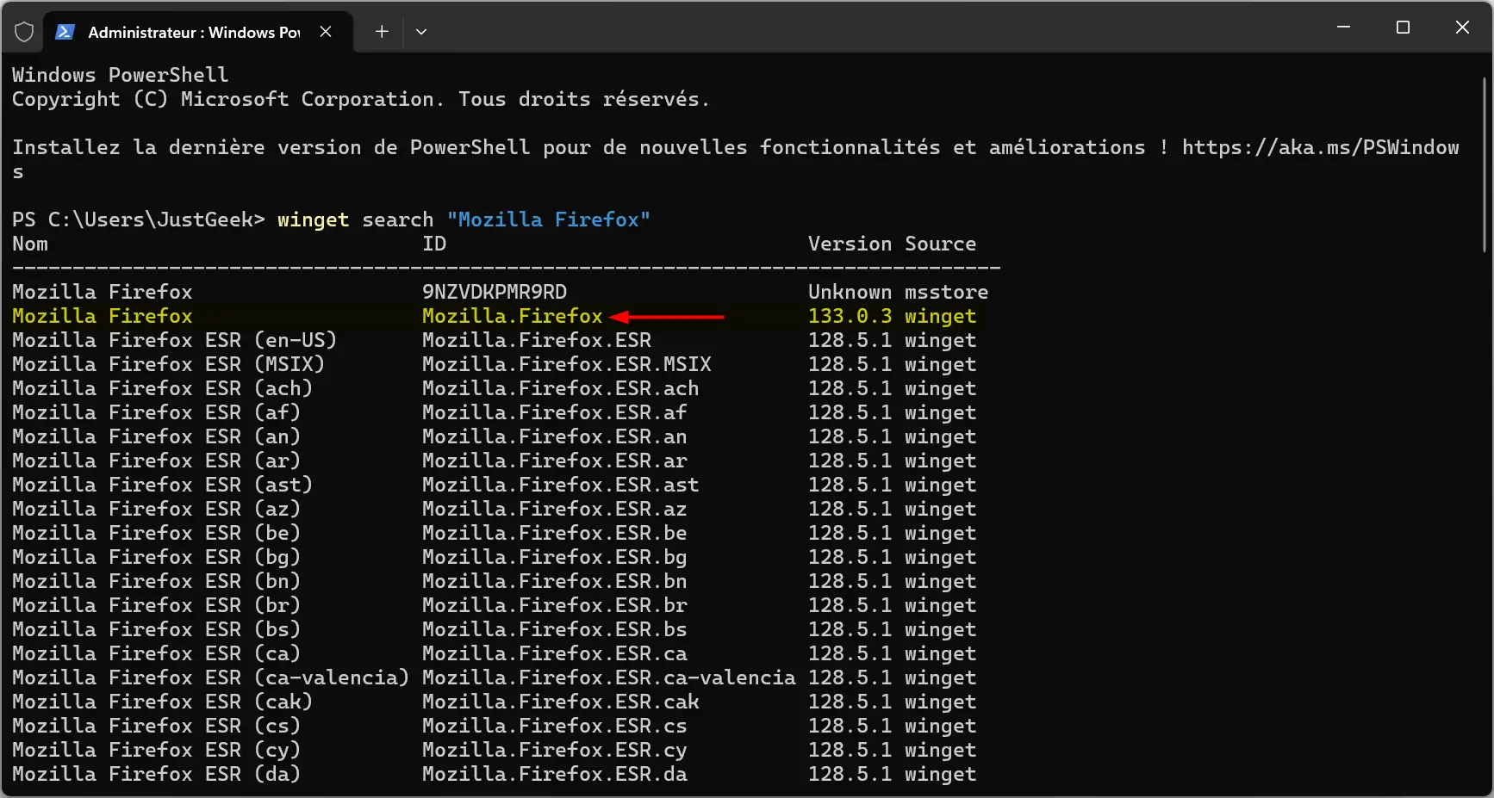Click the highlighted Mozilla.Firefox ID
This screenshot has width=1494, height=798.
(513, 316)
